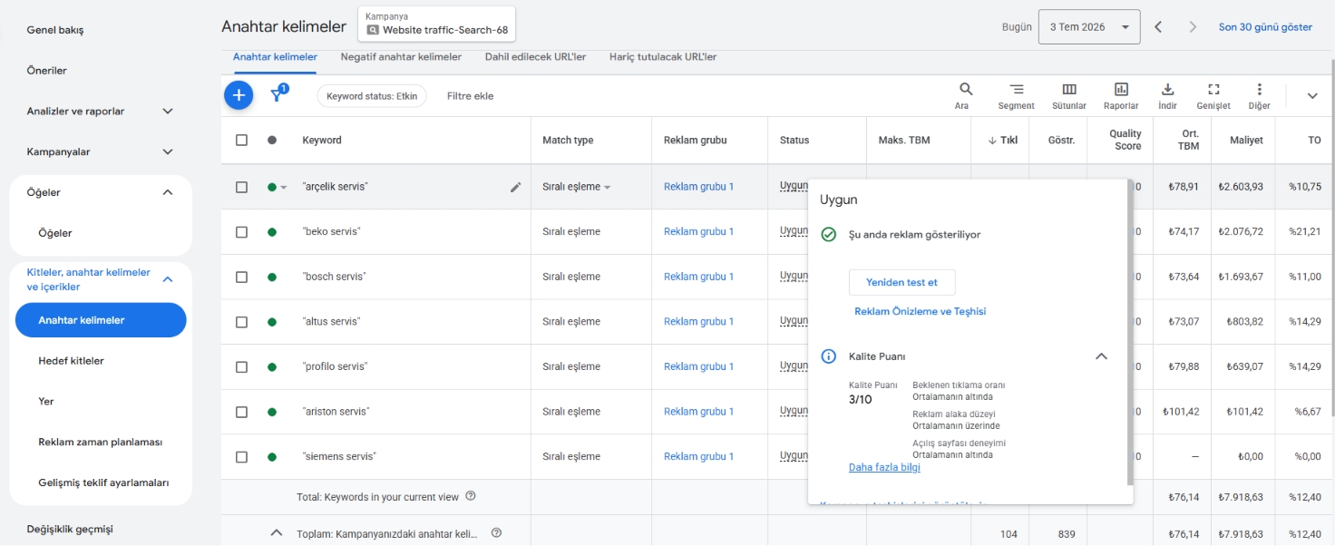
Task: Click help icon beside Toplam Kampanyanızdaki row
Action: [496, 532]
